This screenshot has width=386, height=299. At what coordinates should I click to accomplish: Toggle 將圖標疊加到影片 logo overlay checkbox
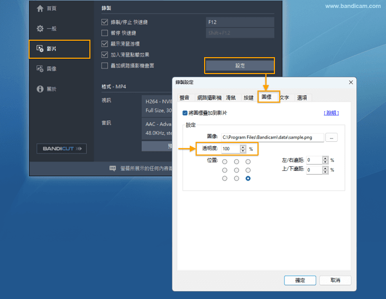(185, 113)
